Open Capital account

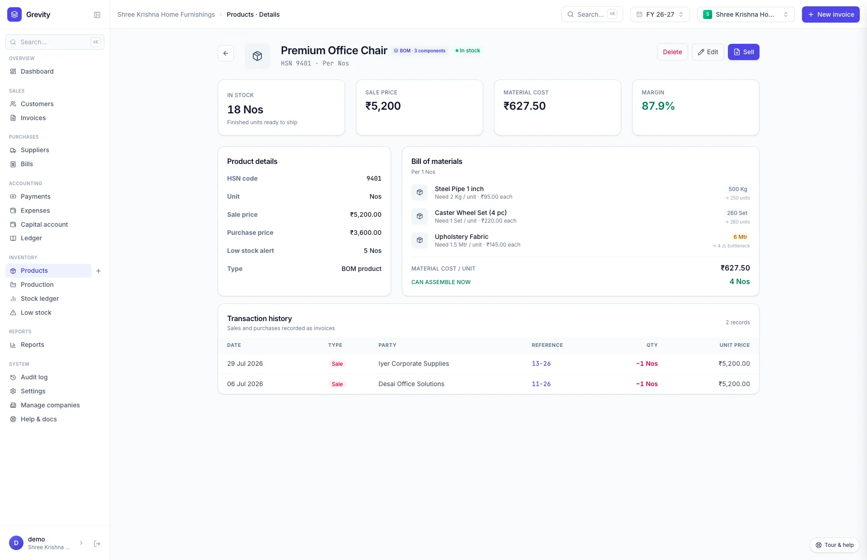pos(55,224)
